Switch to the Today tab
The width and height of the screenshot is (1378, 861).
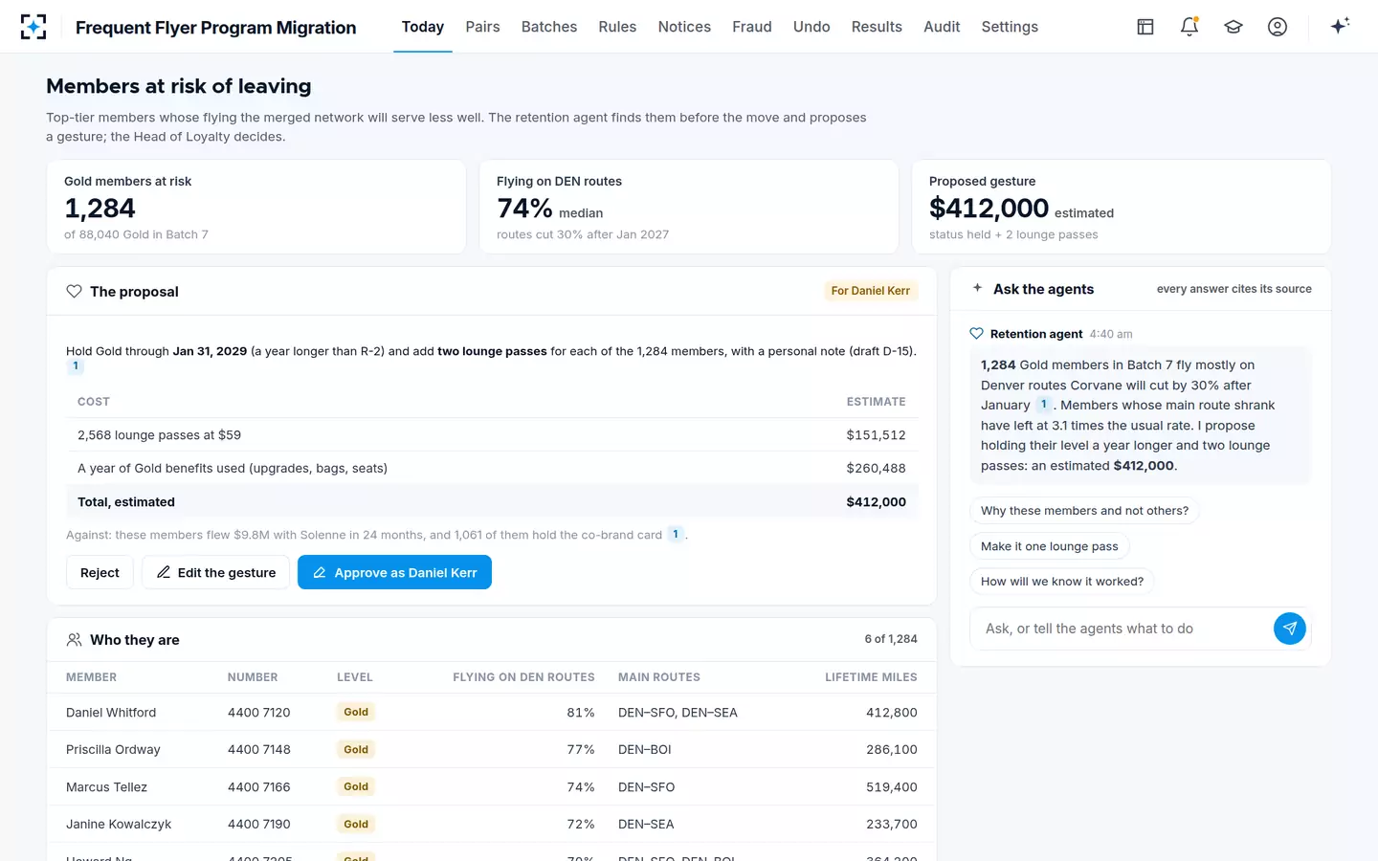coord(423,27)
